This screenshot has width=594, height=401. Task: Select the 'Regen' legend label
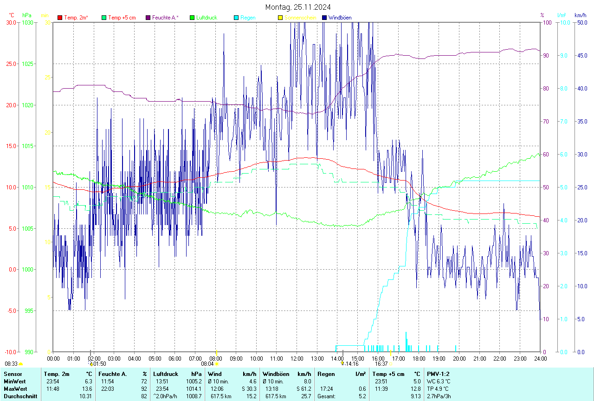coord(248,18)
